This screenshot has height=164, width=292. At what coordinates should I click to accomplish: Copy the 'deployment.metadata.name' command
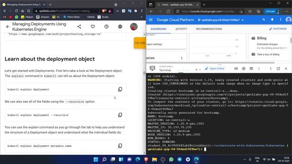click(x=120, y=146)
